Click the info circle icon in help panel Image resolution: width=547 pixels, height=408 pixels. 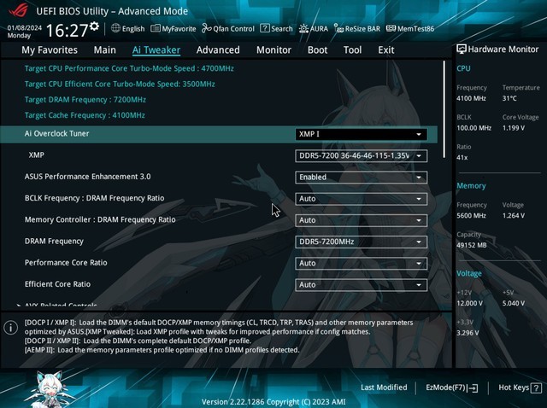(11, 328)
